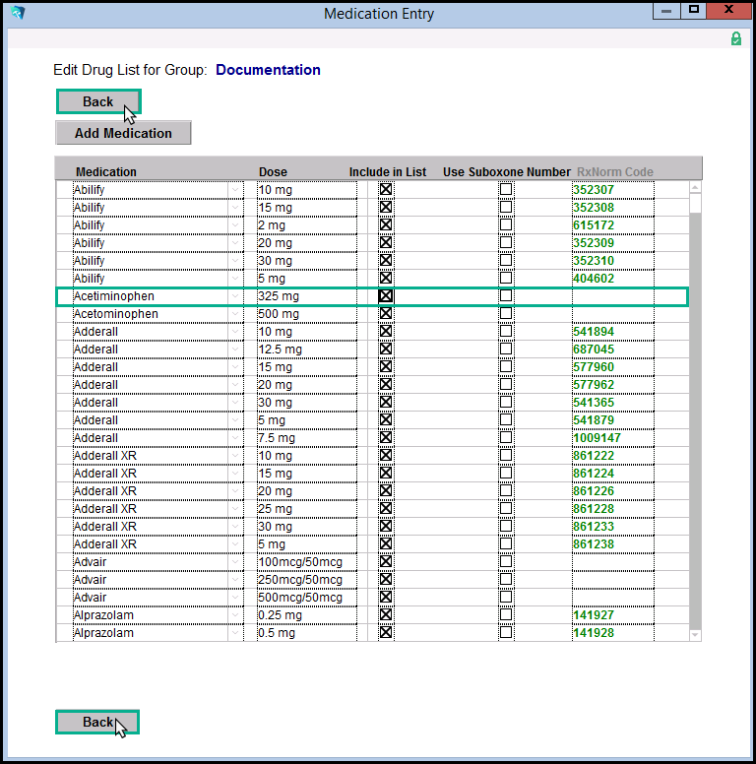Open medication dropdown for Abilify 2 mg row
Viewport: 756px width, 764px height.
pos(234,225)
